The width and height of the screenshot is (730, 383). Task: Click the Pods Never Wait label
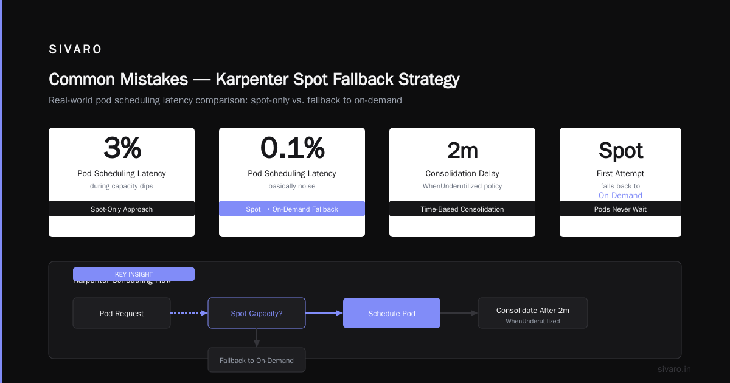coord(620,209)
